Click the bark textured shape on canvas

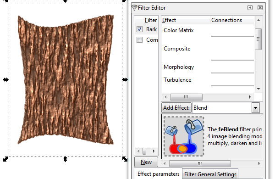66,79
